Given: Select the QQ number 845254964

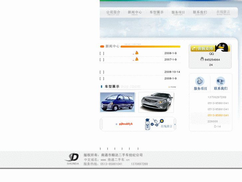Looking at the screenshot, I should [212, 60].
